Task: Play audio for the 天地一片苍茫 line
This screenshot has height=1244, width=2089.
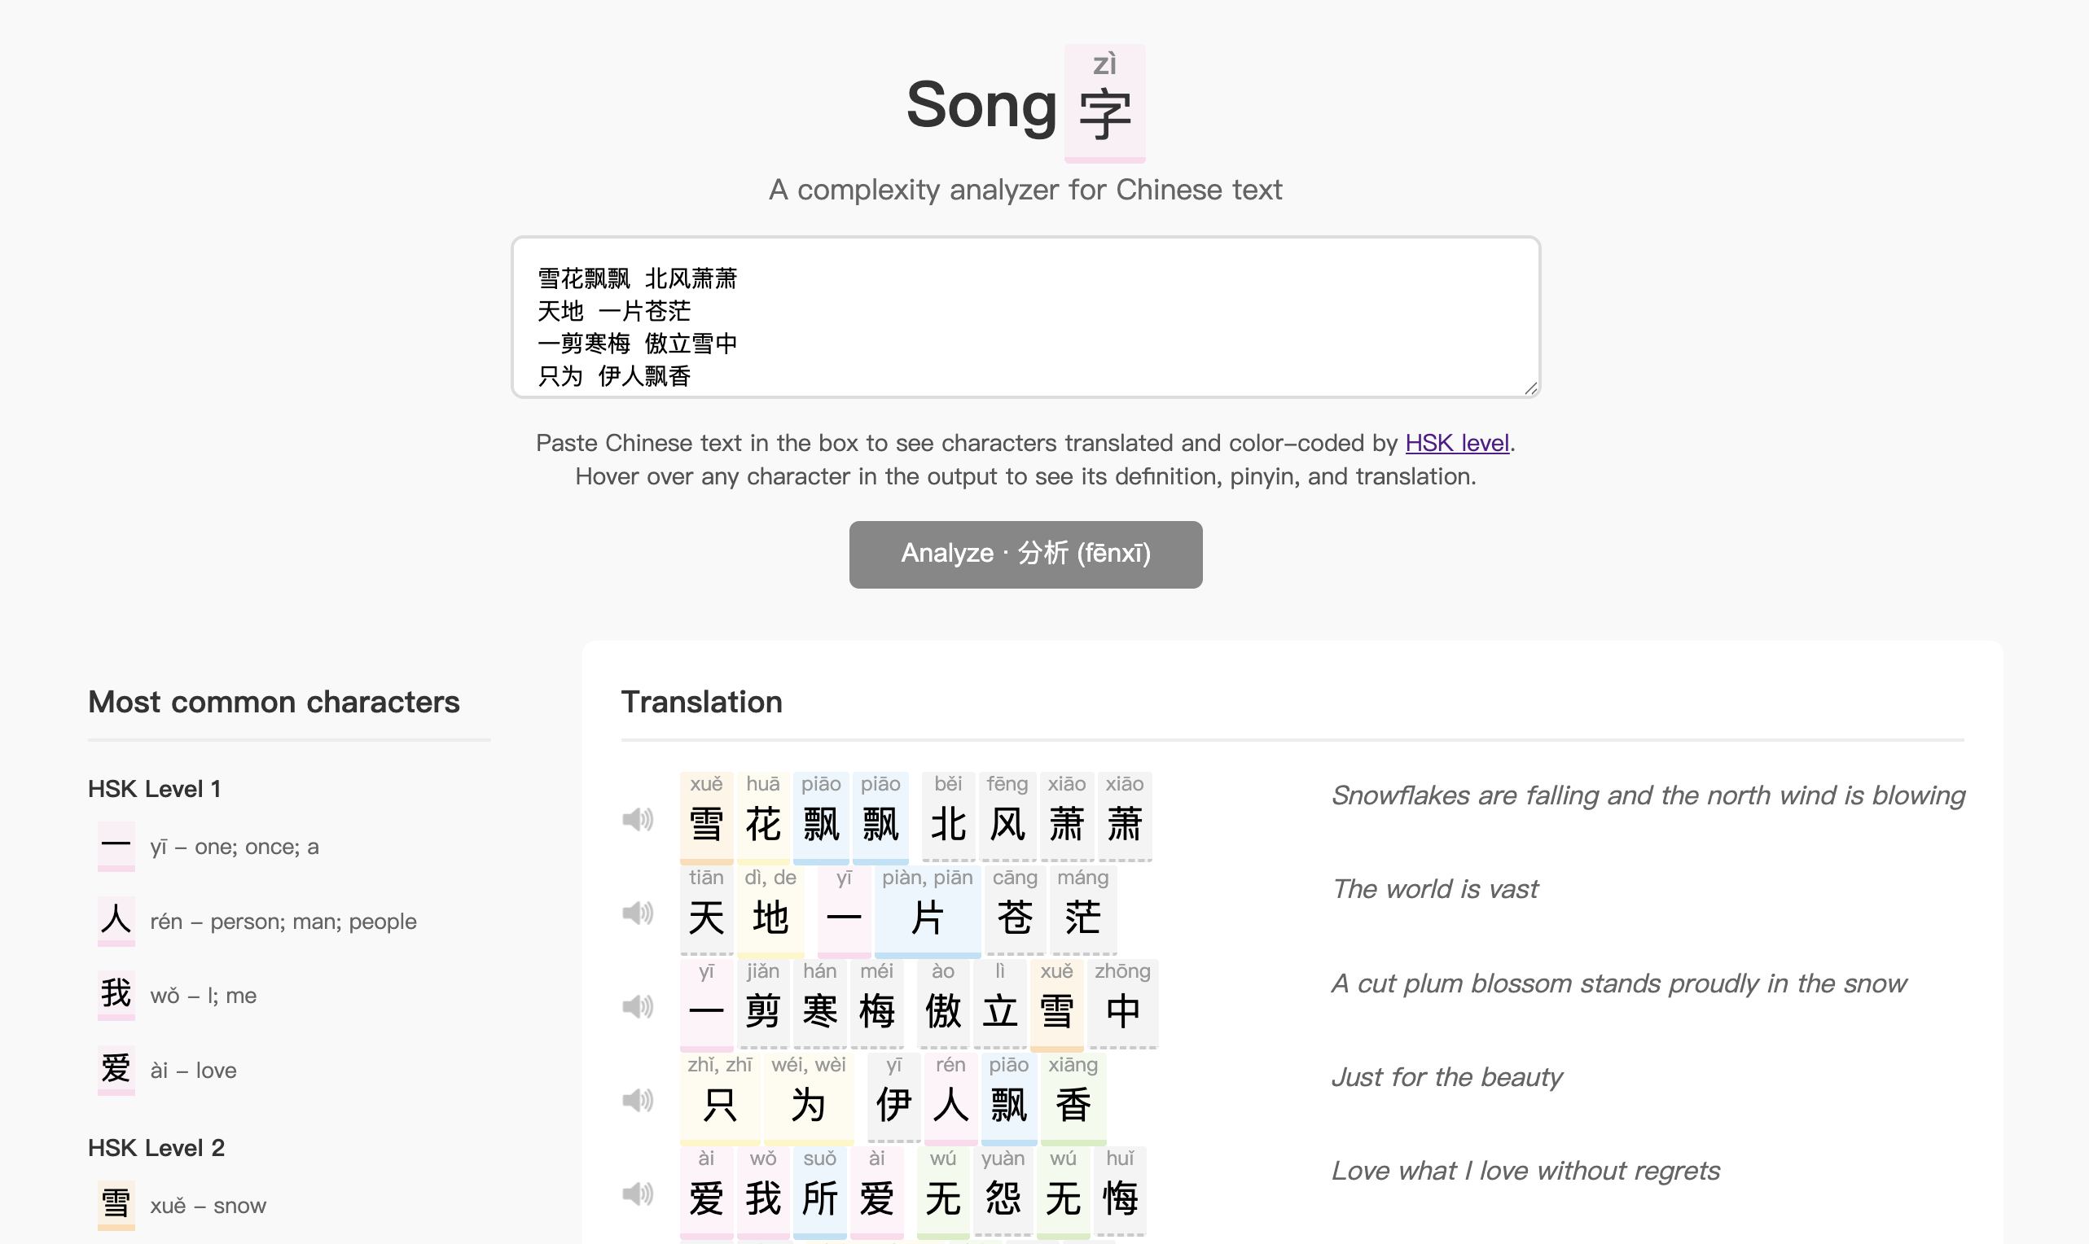Action: tap(639, 913)
